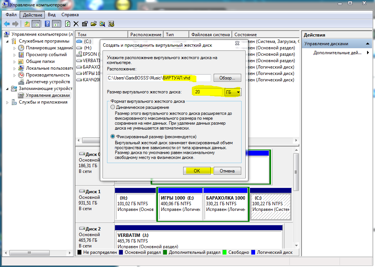Click OK in the virtual disk dialog
Viewport: 375px width, 267px height.
197,171
